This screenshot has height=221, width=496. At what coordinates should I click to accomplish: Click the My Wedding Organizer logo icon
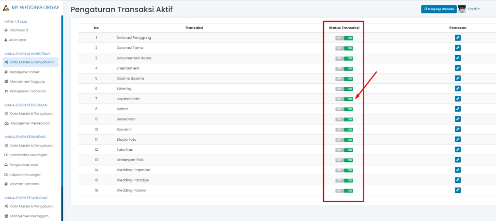click(x=6, y=7)
